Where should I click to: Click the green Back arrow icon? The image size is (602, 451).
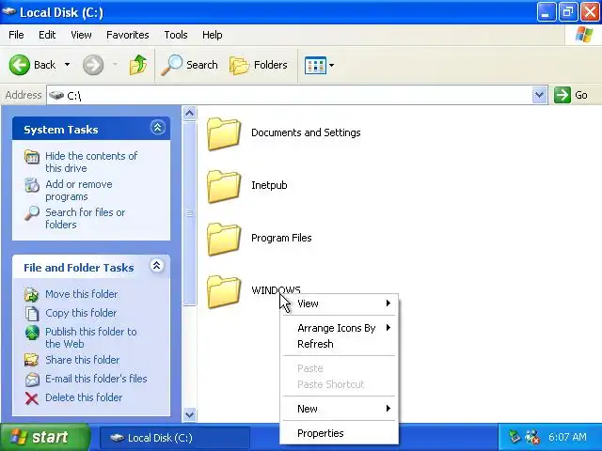pyautogui.click(x=19, y=65)
